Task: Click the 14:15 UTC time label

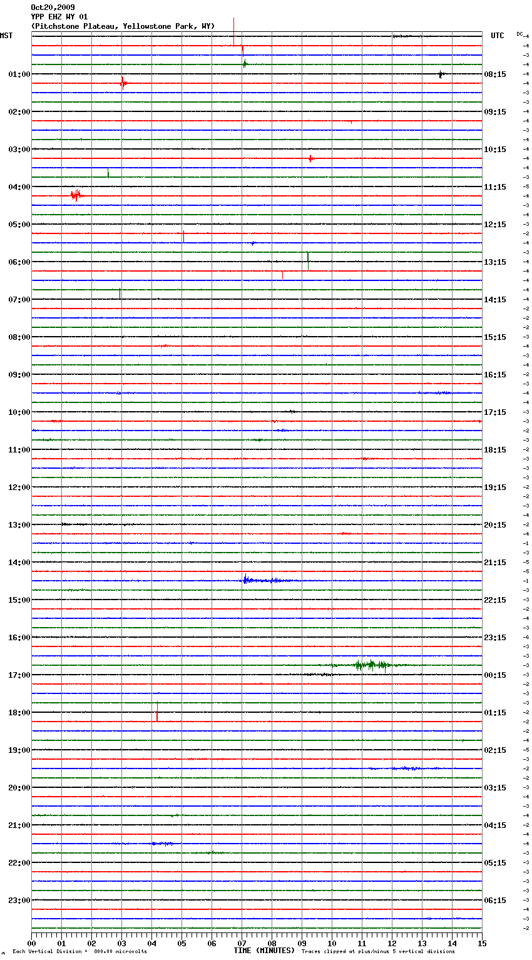Action: click(x=495, y=300)
